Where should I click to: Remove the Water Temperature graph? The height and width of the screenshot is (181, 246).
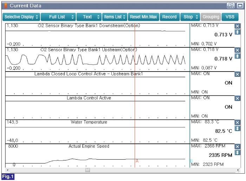click(x=237, y=122)
